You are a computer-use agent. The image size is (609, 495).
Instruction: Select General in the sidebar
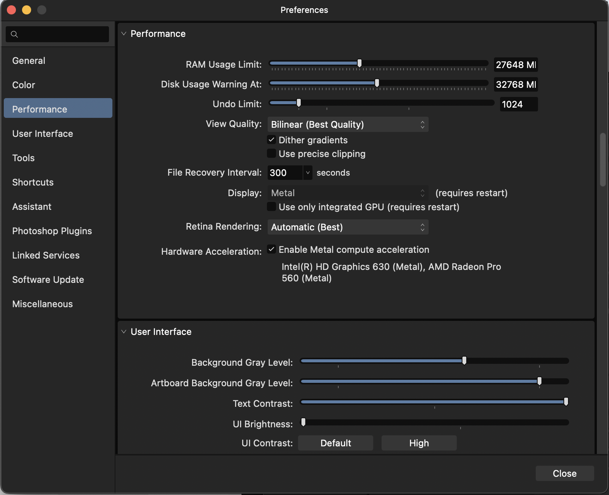pos(29,61)
